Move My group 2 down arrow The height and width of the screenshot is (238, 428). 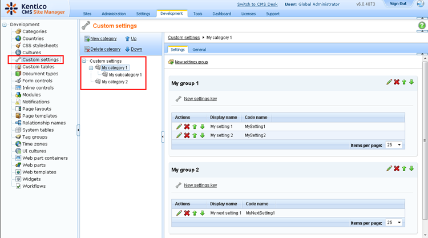click(411, 168)
